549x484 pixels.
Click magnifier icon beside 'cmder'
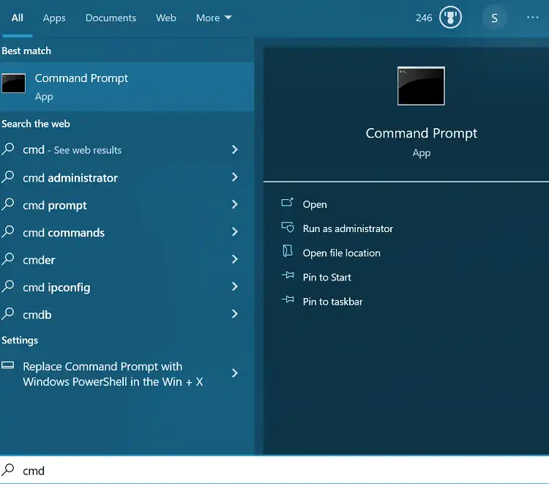8,258
